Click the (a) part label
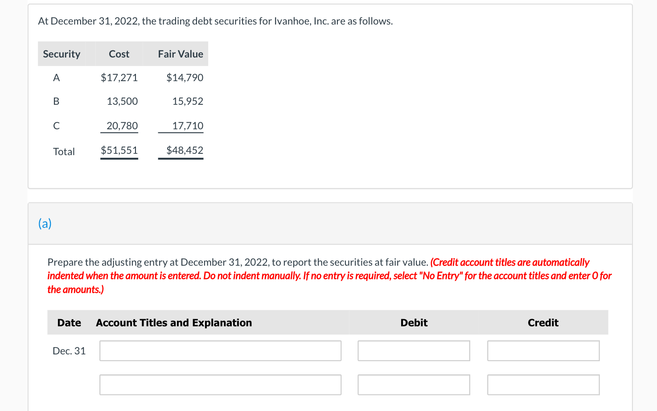The height and width of the screenshot is (411, 657). pos(45,223)
